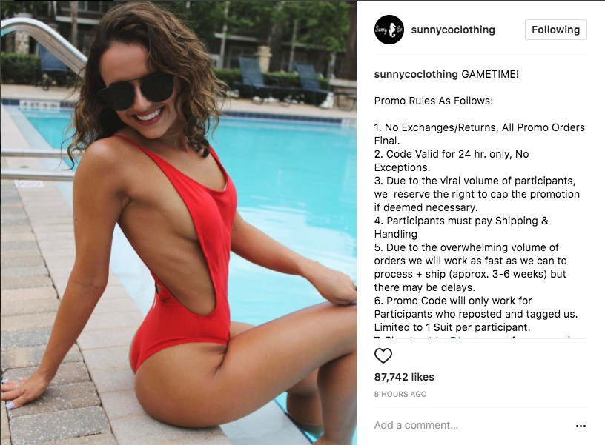Click the sunnycoclothing seahorse profile avatar
This screenshot has width=605, height=445.
coord(389,30)
